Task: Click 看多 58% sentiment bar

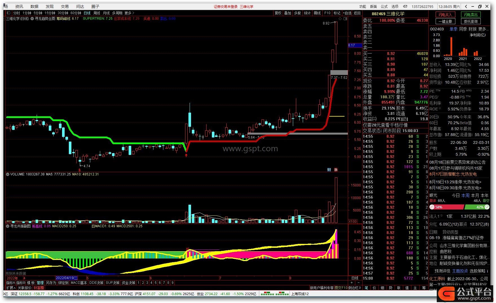Action: click(447, 207)
